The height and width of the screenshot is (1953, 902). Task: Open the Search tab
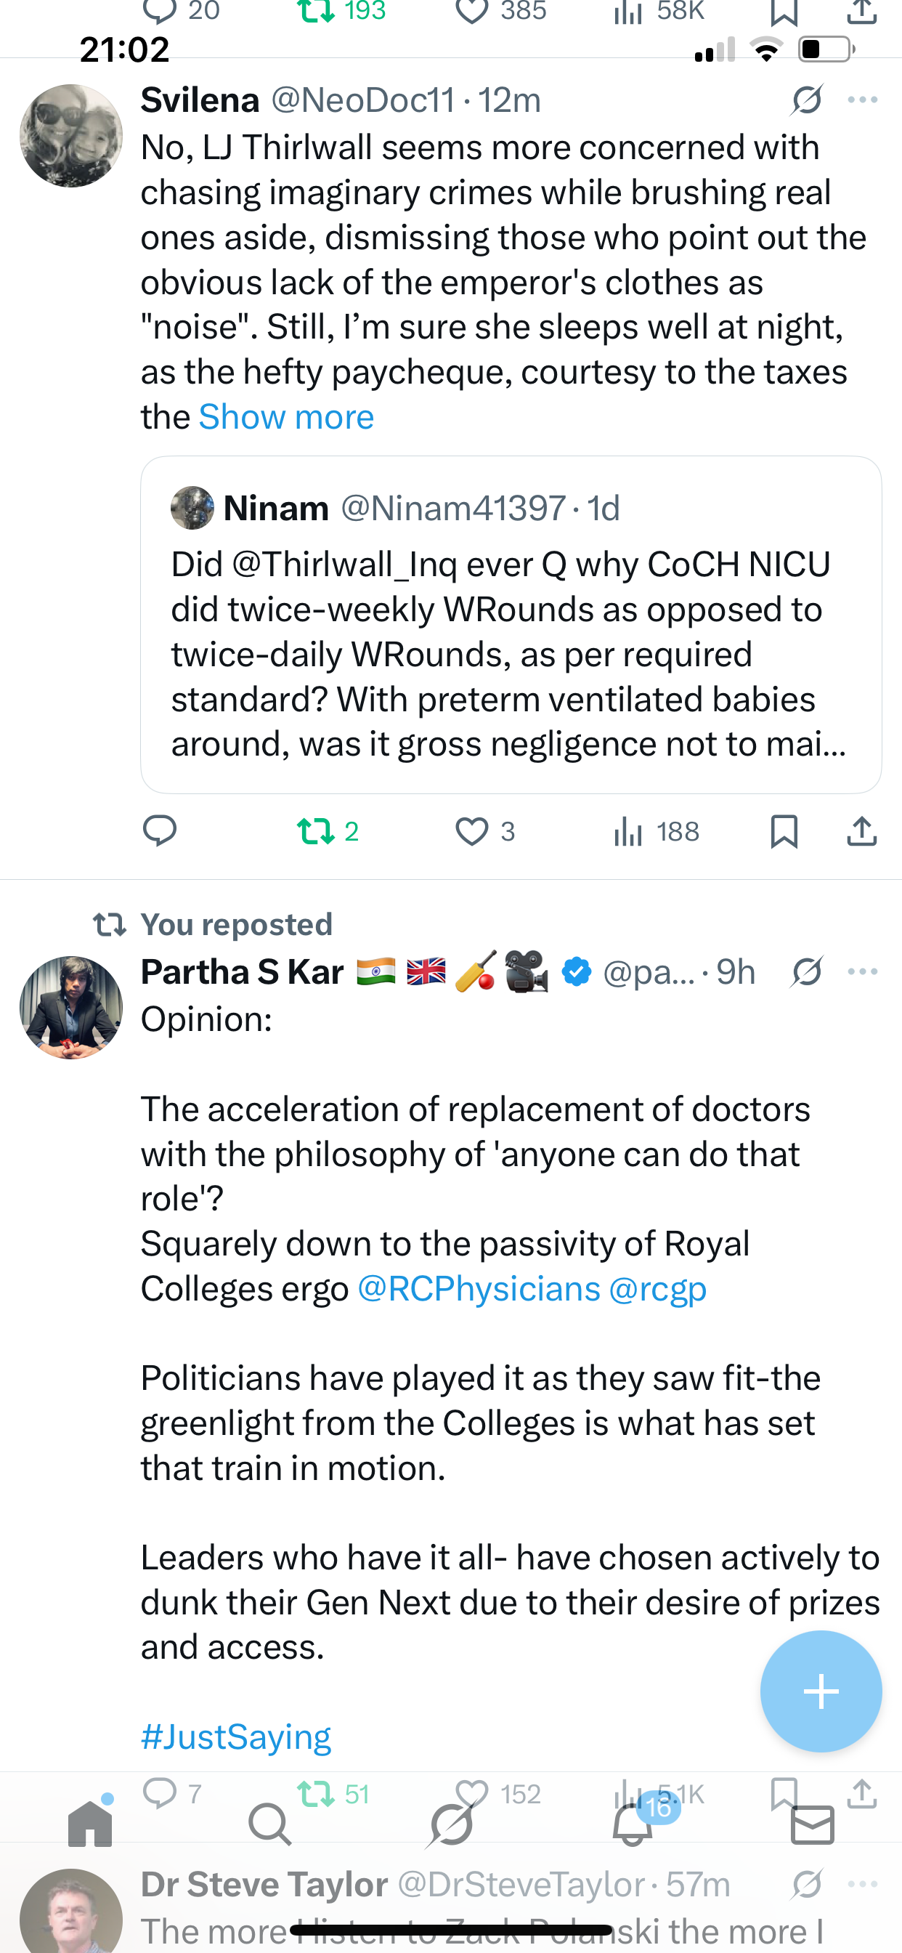(270, 1824)
